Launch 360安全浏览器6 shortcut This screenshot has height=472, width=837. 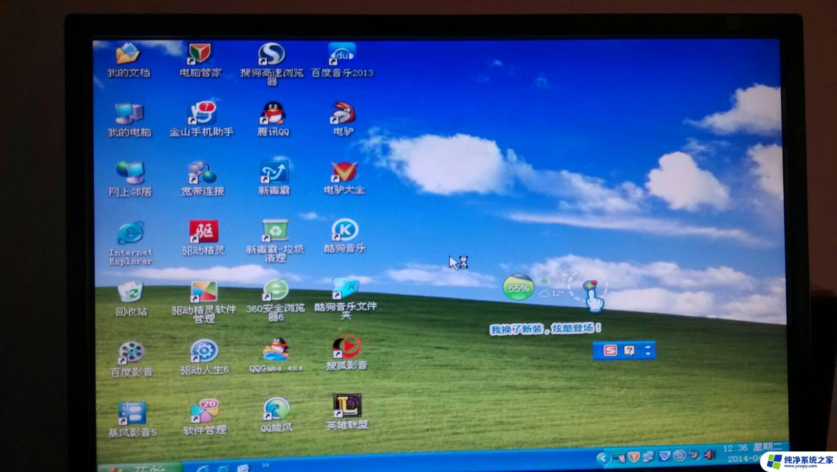pos(276,301)
